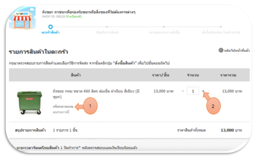Image resolution: width=257 pixels, height=159 pixels.
Task: Decrease quantity with the minus sign
Action: pyautogui.click(x=183, y=91)
